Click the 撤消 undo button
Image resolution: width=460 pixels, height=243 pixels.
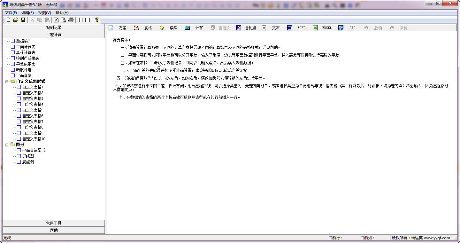coord(373,28)
